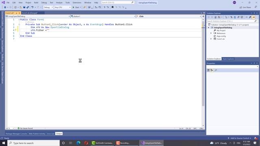Viewport: 260px width, 146px height.
Task: Click the Save All toolbar icon
Action: point(28,7)
